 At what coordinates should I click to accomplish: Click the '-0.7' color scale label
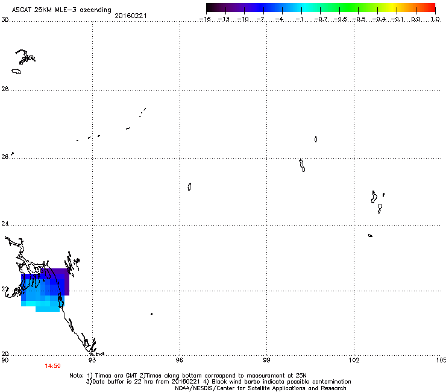pyautogui.click(x=321, y=19)
